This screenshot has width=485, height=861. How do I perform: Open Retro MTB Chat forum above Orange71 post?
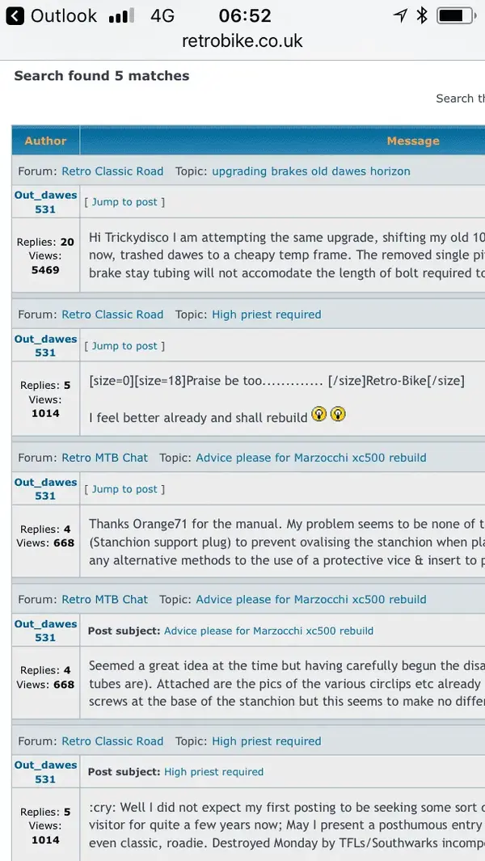(x=105, y=458)
